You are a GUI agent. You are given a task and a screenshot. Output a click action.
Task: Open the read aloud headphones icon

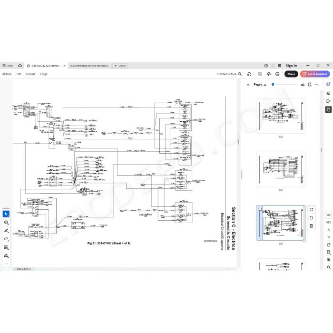[x=249, y=74]
